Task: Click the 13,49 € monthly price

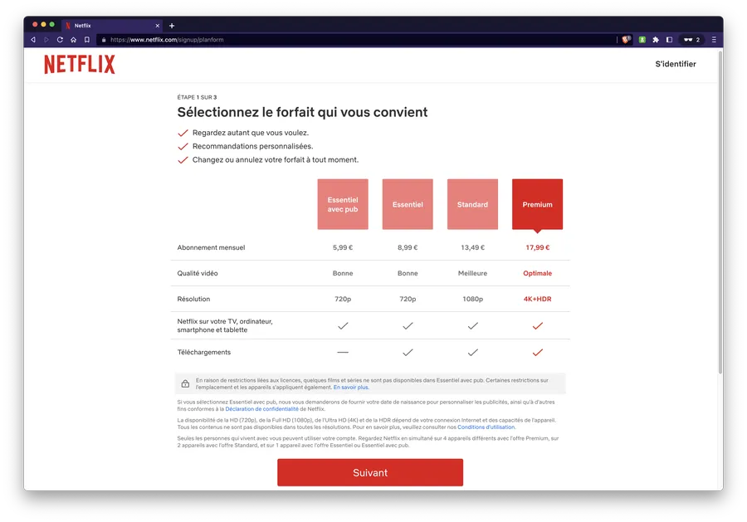Action: (x=472, y=247)
